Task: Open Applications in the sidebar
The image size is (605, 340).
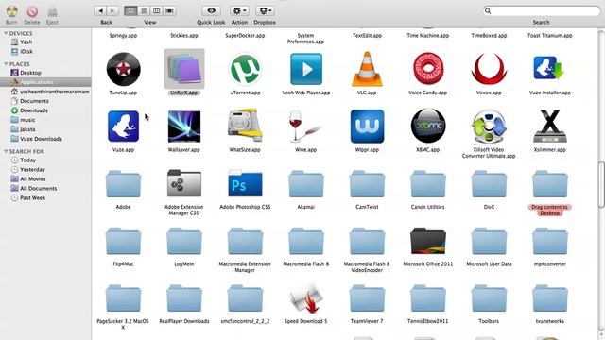Action: (x=45, y=82)
